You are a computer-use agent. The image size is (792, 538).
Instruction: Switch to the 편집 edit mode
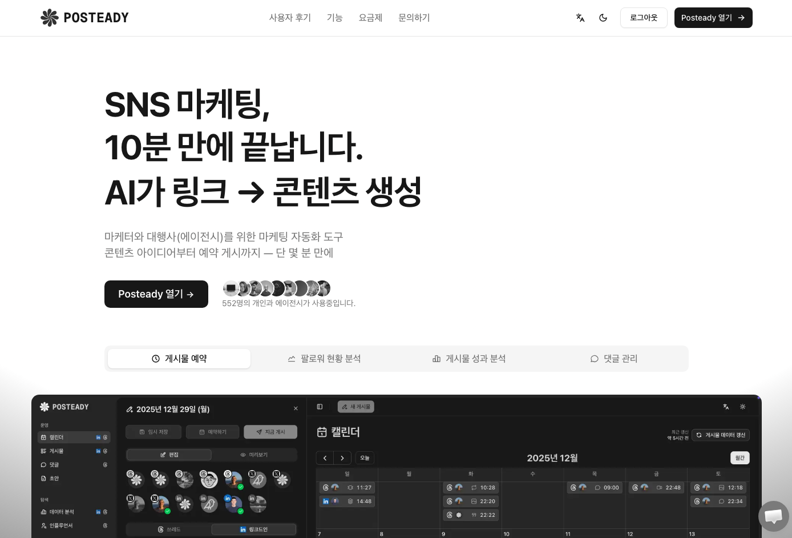pyautogui.click(x=169, y=455)
